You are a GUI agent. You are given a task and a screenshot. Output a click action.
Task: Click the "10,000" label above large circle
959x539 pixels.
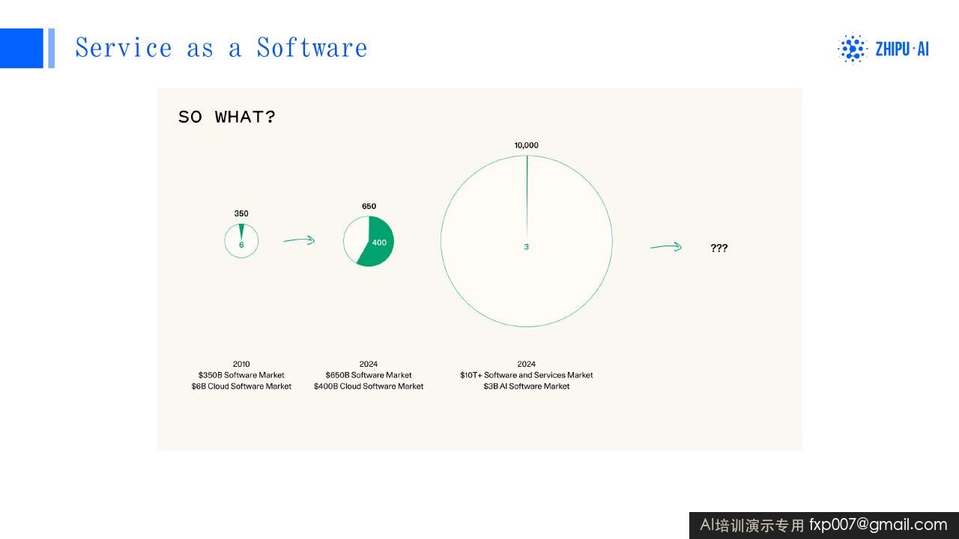527,145
